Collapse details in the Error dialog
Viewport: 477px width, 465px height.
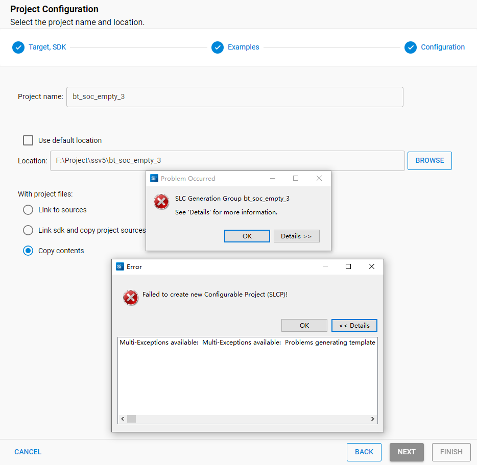(354, 326)
